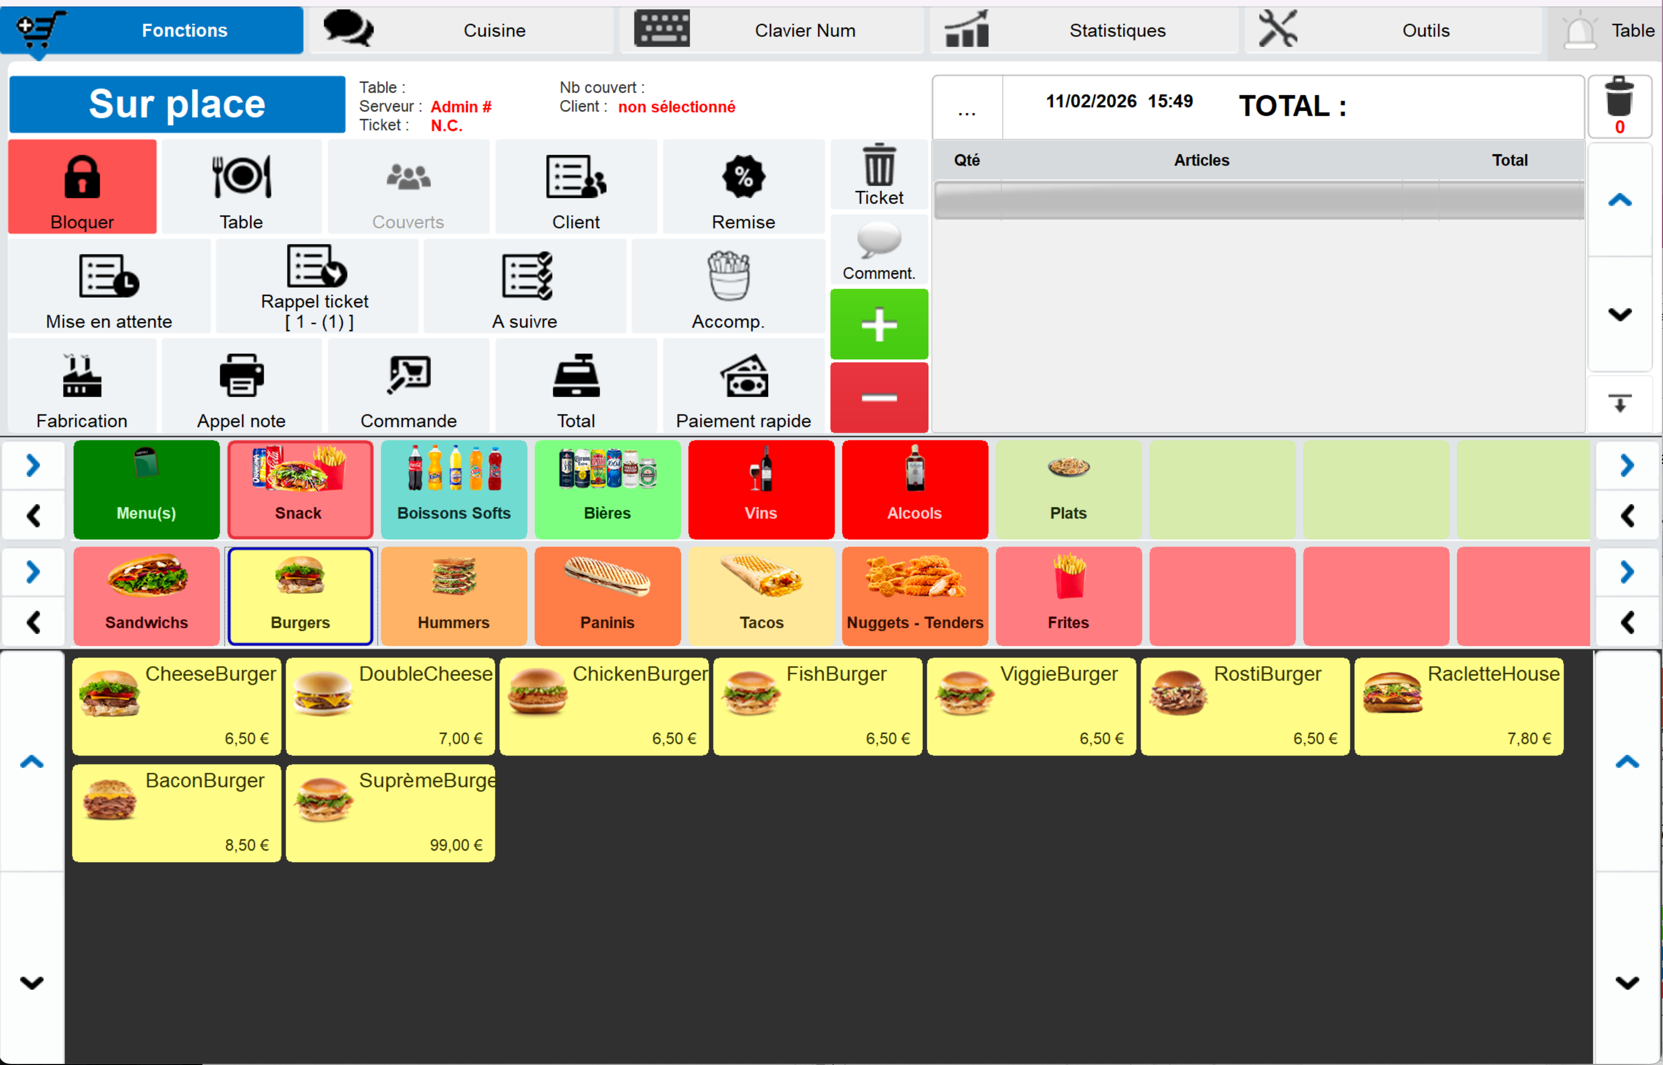Click the Fabrication factory icon
Image resolution: width=1663 pixels, height=1065 pixels.
tap(82, 378)
